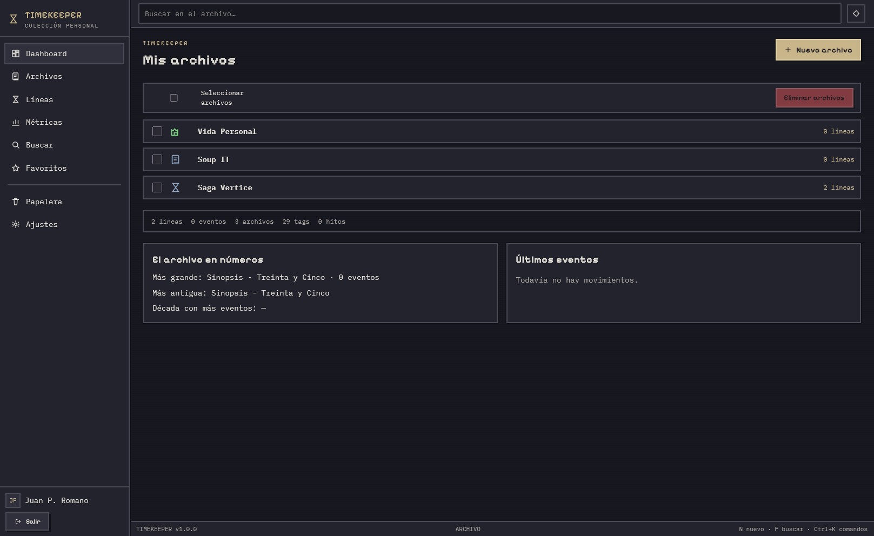Click the document icon of Soup IT
Image resolution: width=874 pixels, height=536 pixels.
(x=176, y=159)
